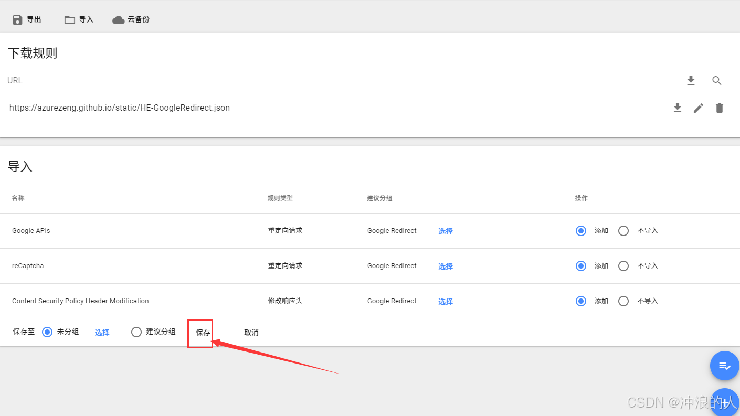
Task: Select 不导入 for reCaptcha
Action: [x=623, y=266]
